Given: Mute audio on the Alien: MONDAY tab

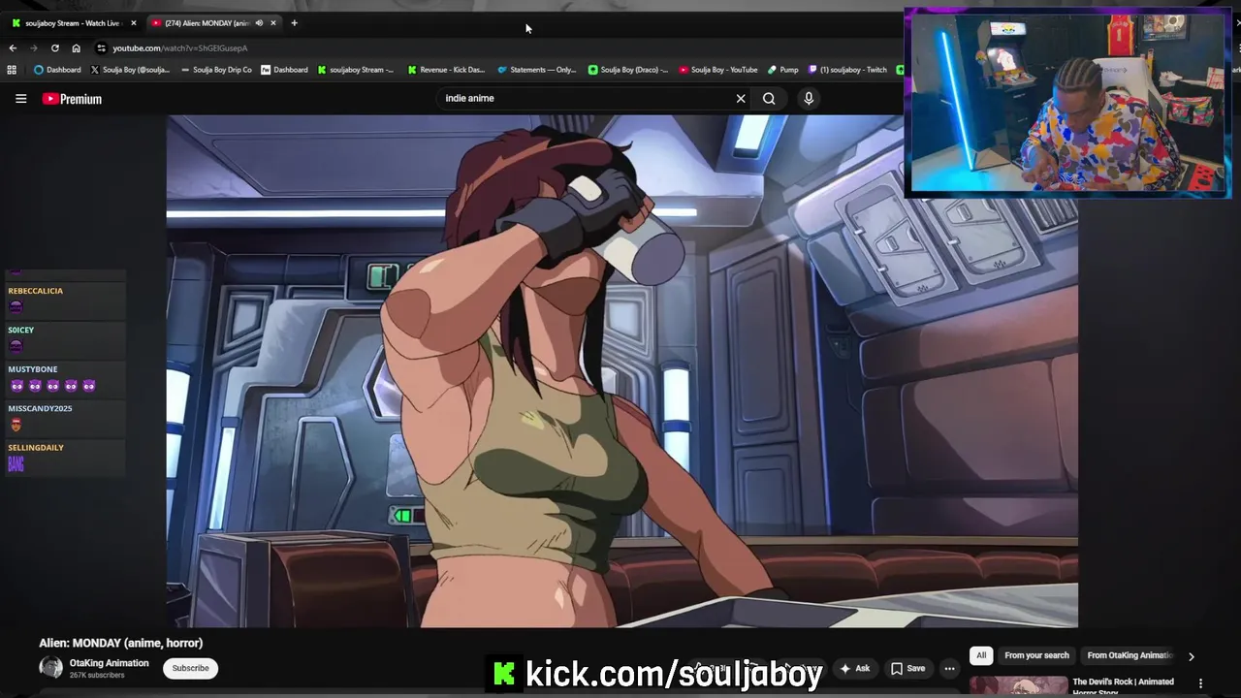Looking at the screenshot, I should point(259,23).
